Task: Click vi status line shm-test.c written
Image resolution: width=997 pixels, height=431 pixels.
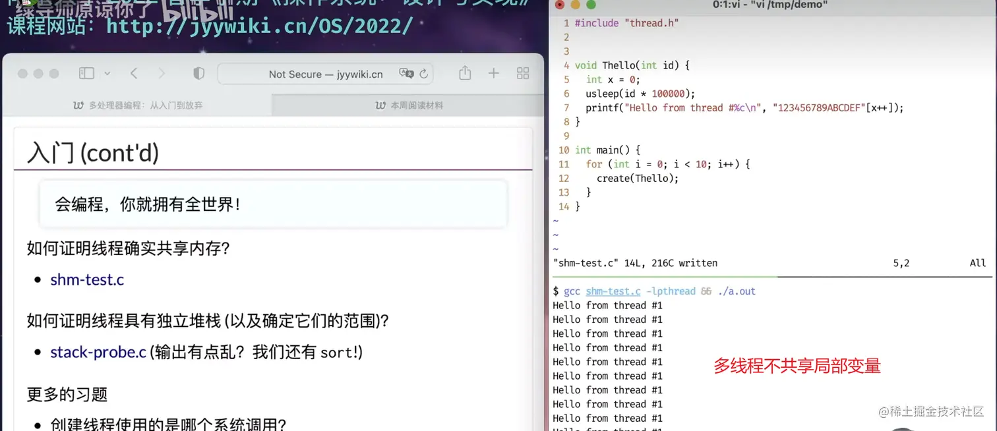Action: (635, 263)
